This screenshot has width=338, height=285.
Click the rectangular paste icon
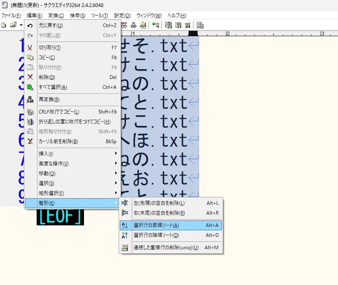(30, 131)
